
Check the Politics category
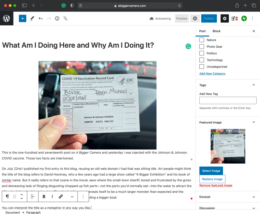coord(202,53)
